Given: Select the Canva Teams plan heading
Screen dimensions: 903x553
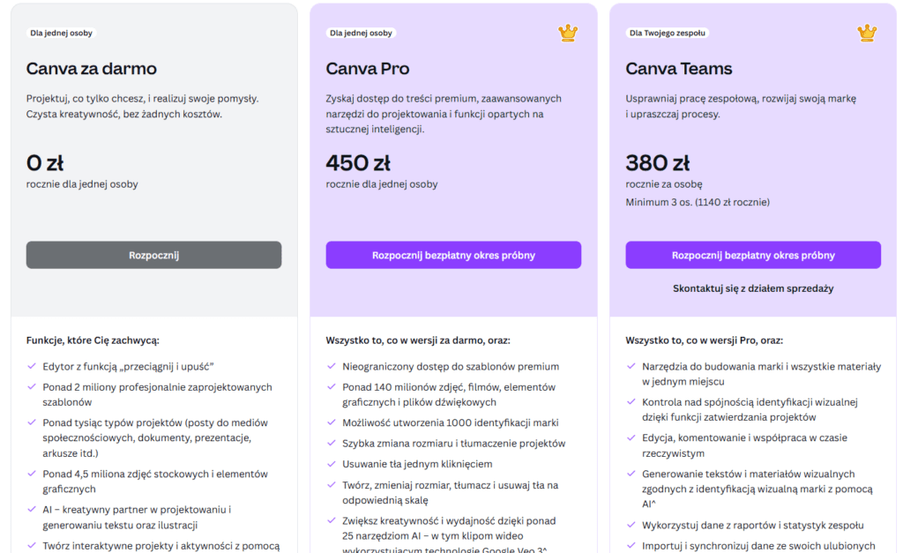Looking at the screenshot, I should click(679, 69).
